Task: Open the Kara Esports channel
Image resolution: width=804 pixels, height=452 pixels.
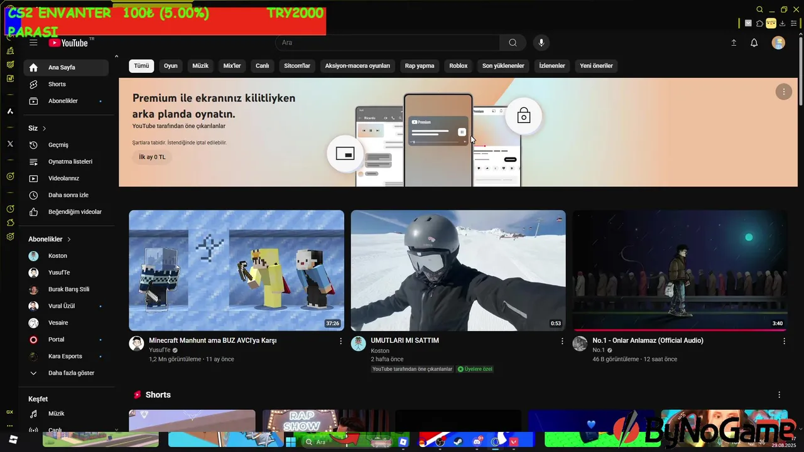Action: point(66,357)
